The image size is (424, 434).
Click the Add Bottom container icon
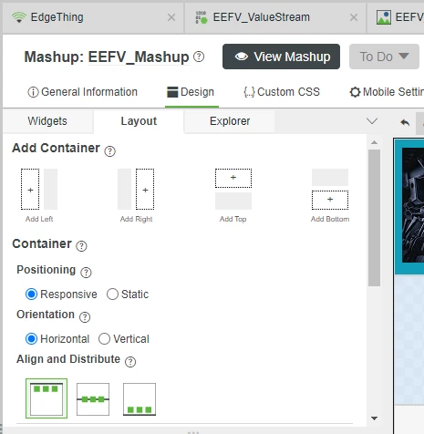330,189
